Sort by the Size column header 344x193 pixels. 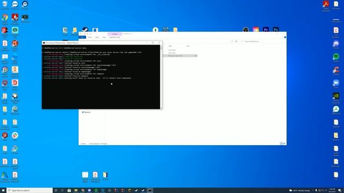click(x=188, y=46)
